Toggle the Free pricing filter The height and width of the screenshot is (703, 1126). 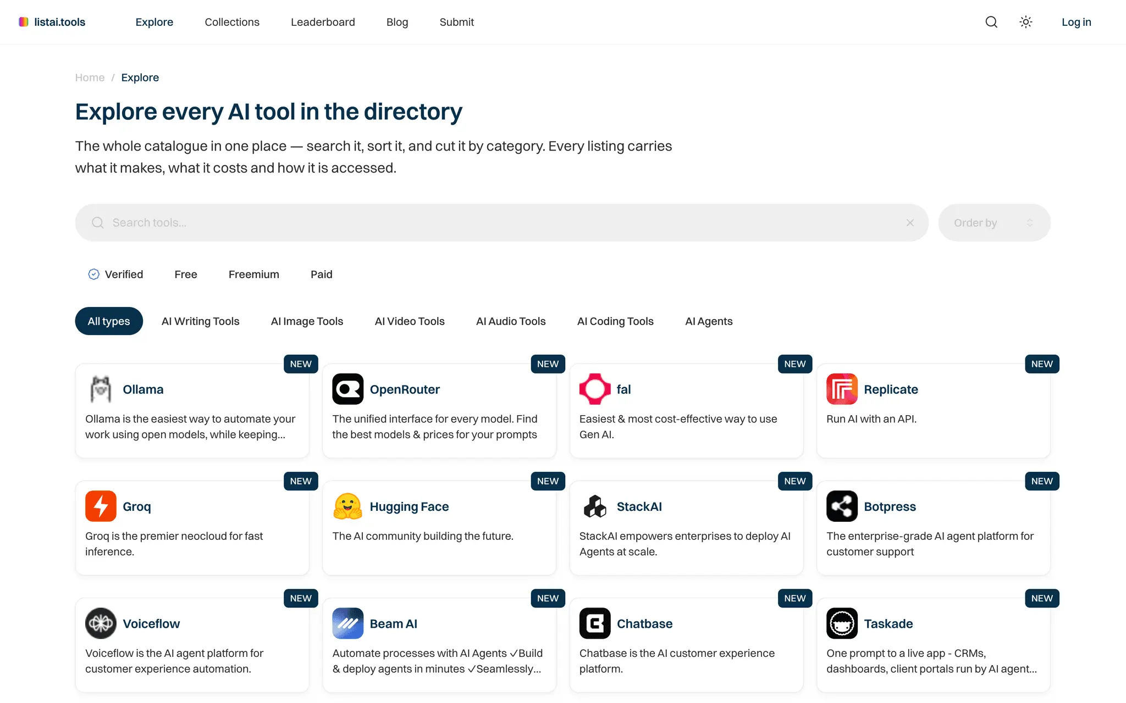tap(186, 274)
